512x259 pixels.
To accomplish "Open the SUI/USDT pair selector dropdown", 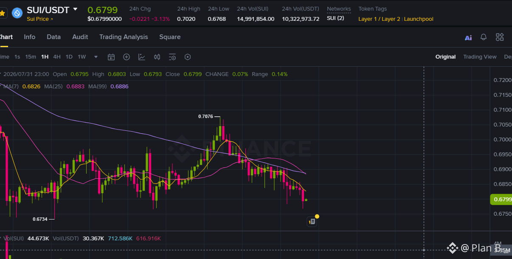I will pyautogui.click(x=75, y=9).
